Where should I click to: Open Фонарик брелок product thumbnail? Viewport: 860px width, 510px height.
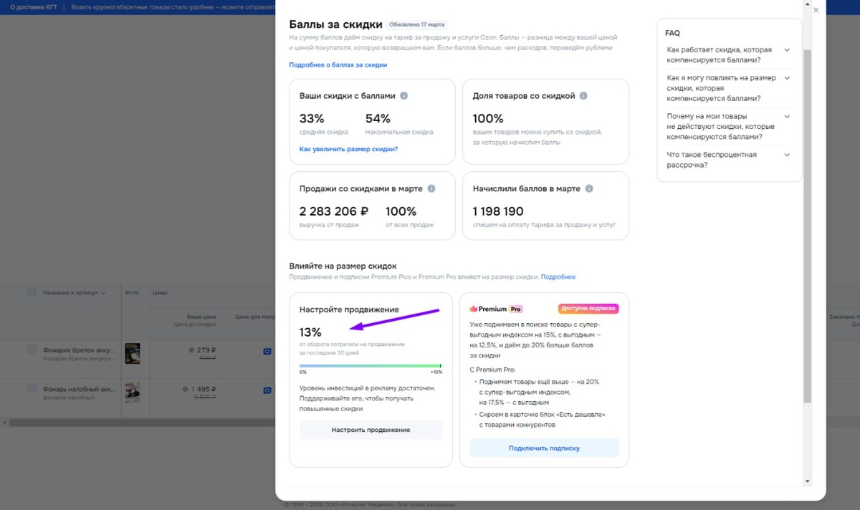point(133,353)
